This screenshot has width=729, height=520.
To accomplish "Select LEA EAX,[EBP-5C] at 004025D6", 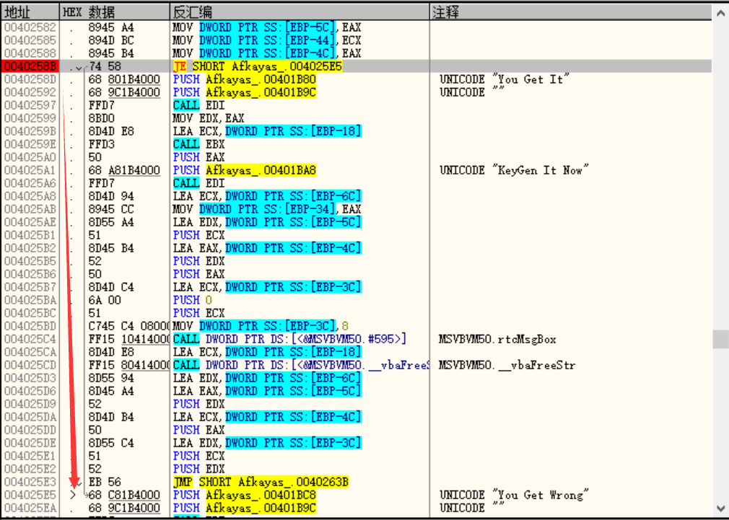I will pyautogui.click(x=267, y=392).
